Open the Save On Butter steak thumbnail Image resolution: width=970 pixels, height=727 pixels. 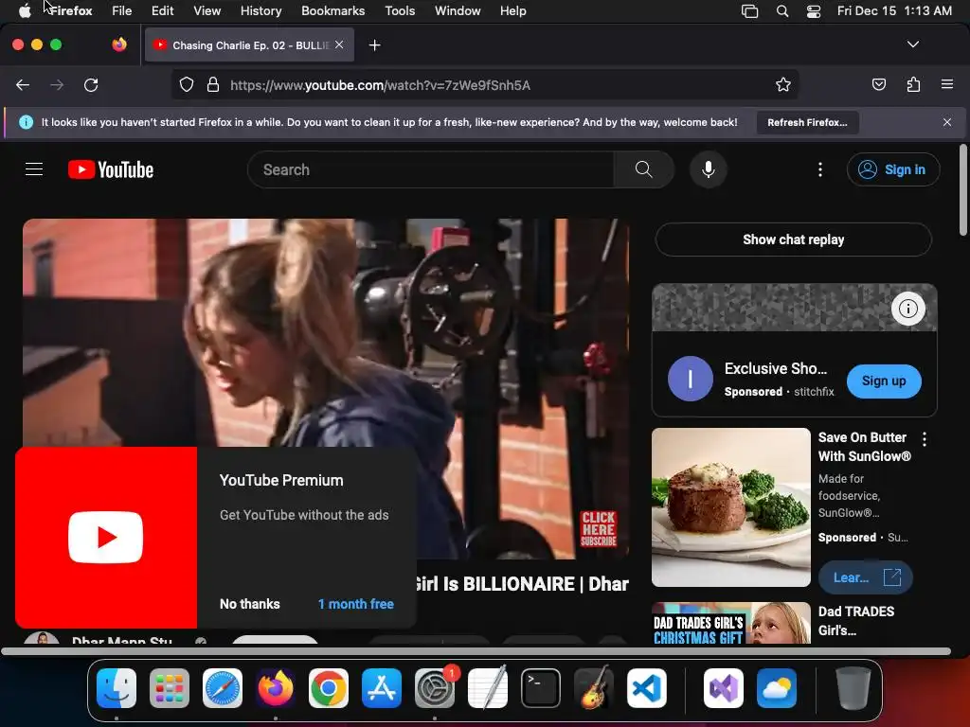tap(731, 507)
